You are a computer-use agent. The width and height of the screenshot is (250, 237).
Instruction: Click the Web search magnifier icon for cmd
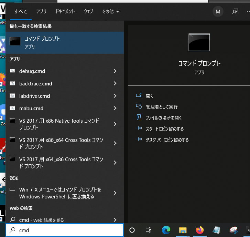(x=12, y=219)
